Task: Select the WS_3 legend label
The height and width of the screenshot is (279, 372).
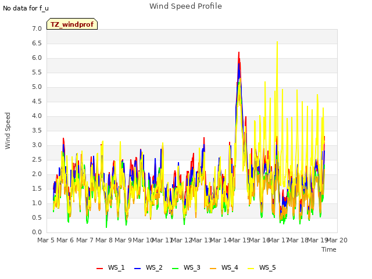Action: (x=192, y=267)
